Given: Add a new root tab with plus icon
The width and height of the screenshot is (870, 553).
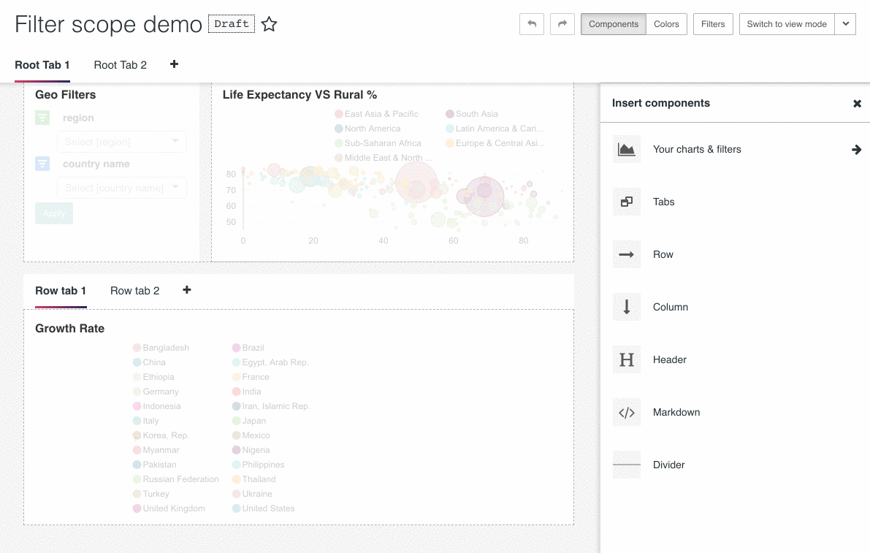Looking at the screenshot, I should click(x=175, y=64).
